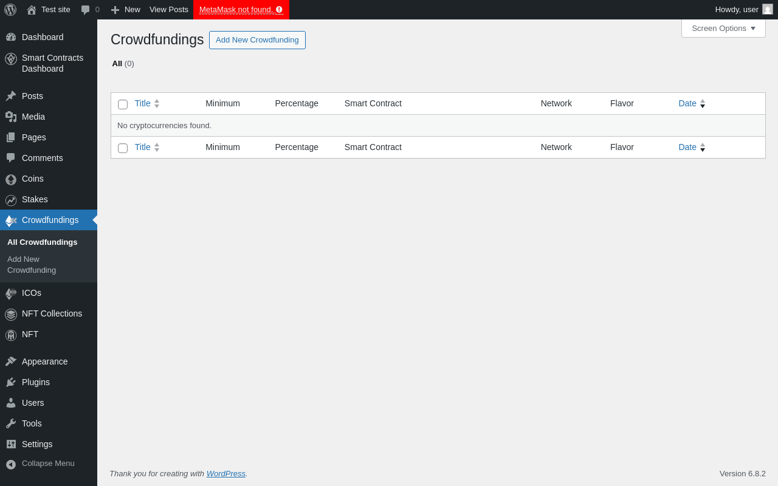Click the Users person icon
The image size is (778, 486).
point(11,403)
